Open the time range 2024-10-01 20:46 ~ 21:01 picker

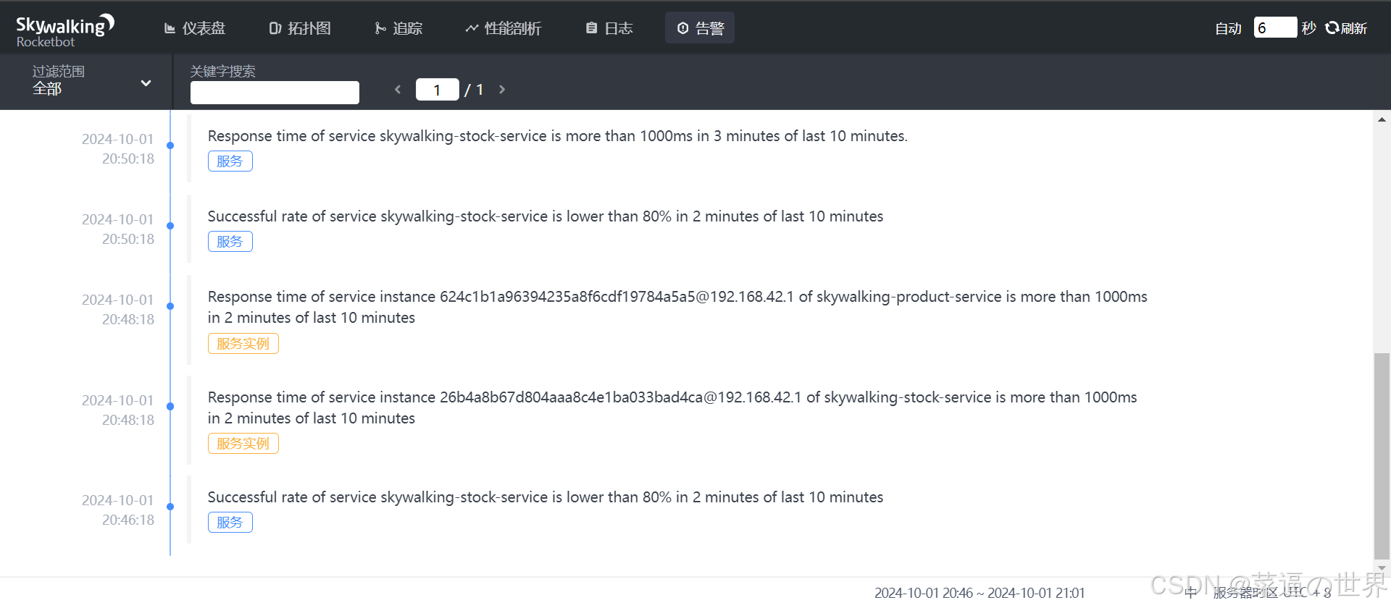979,593
